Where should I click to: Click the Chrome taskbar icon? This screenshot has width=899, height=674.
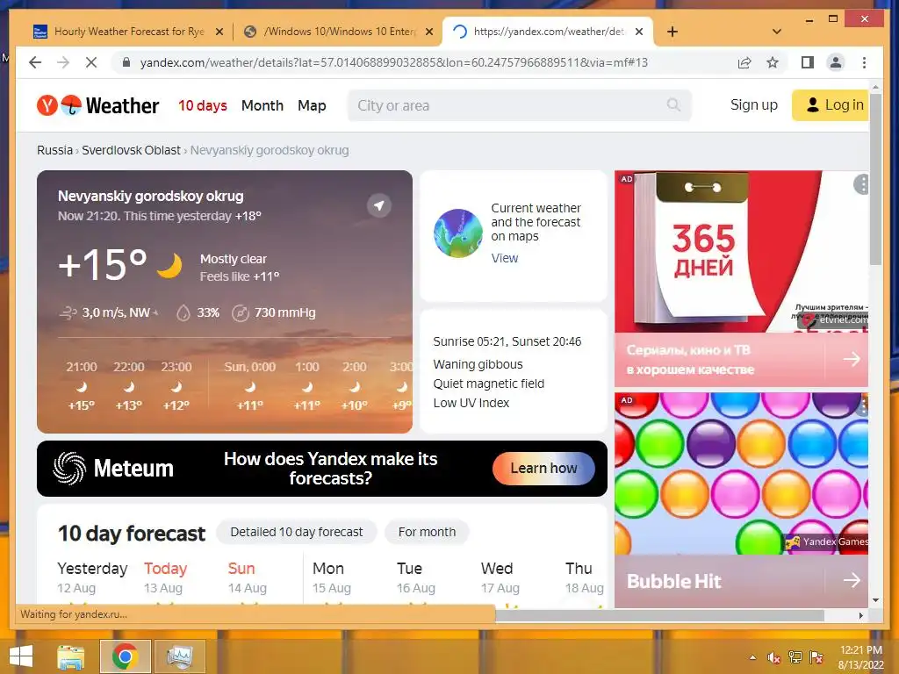click(x=125, y=656)
